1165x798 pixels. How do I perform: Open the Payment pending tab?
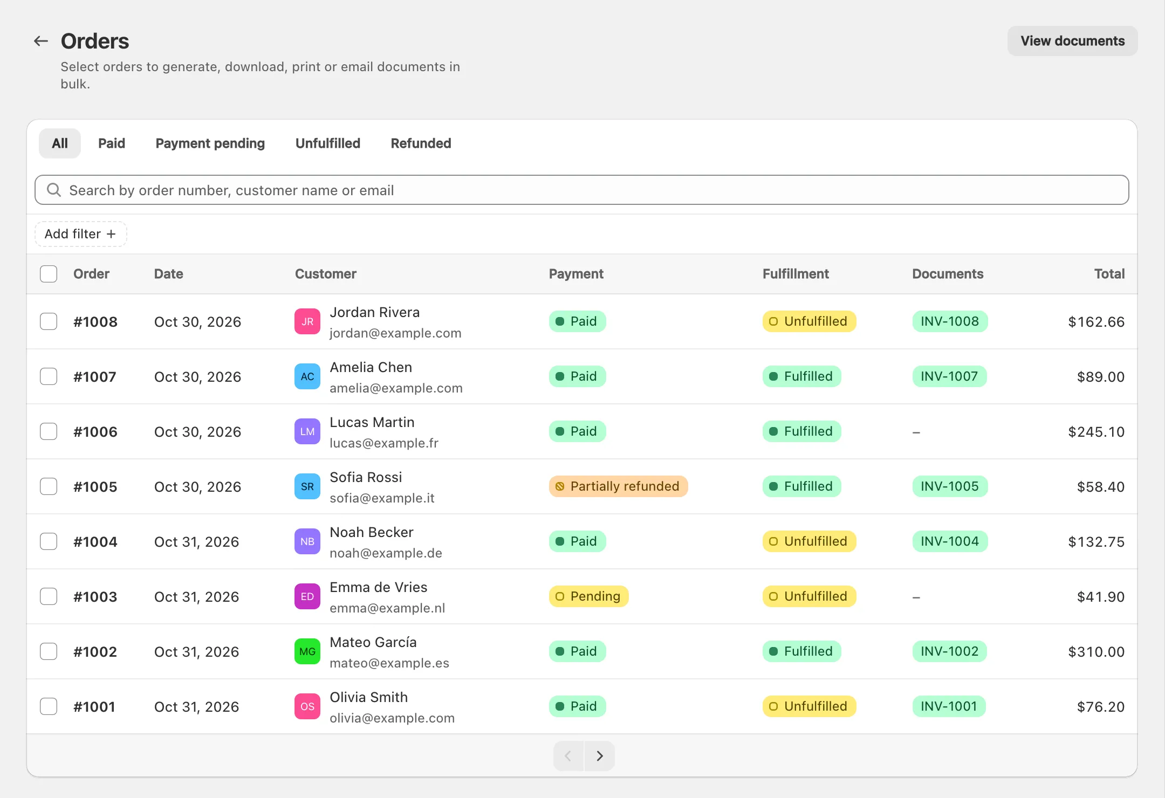tap(210, 143)
